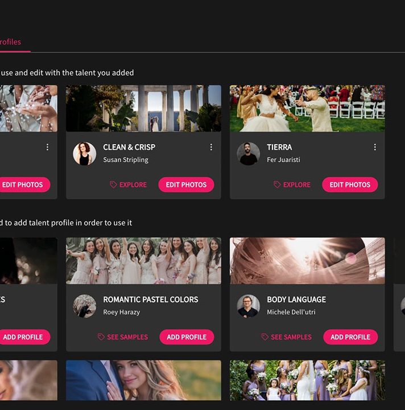This screenshot has height=410, width=405.
Task: Edit photos with Tierra profile
Action: [x=350, y=184]
